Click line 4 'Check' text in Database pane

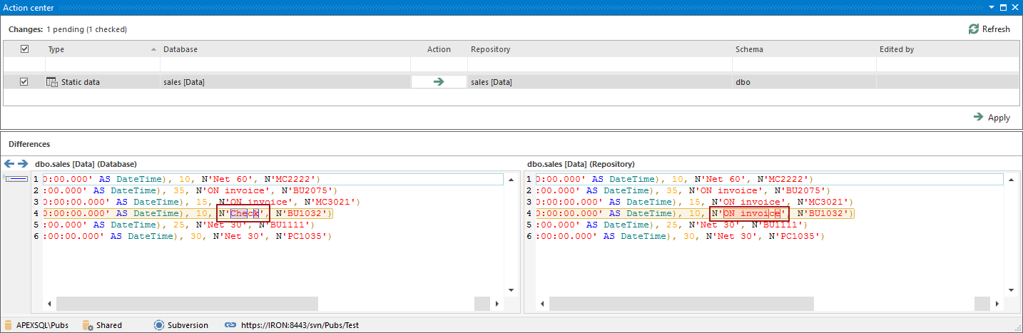244,214
